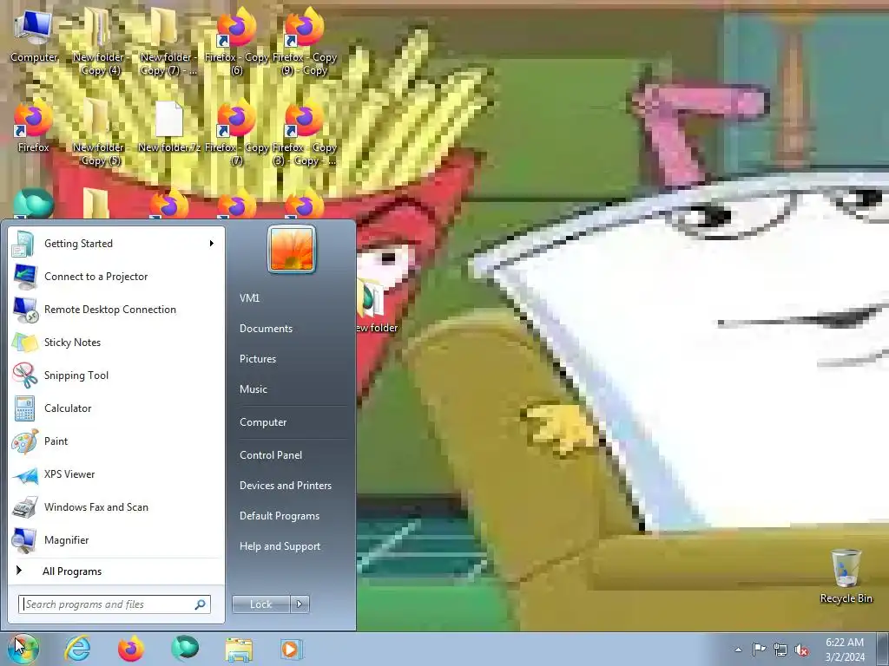This screenshot has width=889, height=666.
Task: Launch Internet Explorer from taskbar
Action: click(77, 649)
